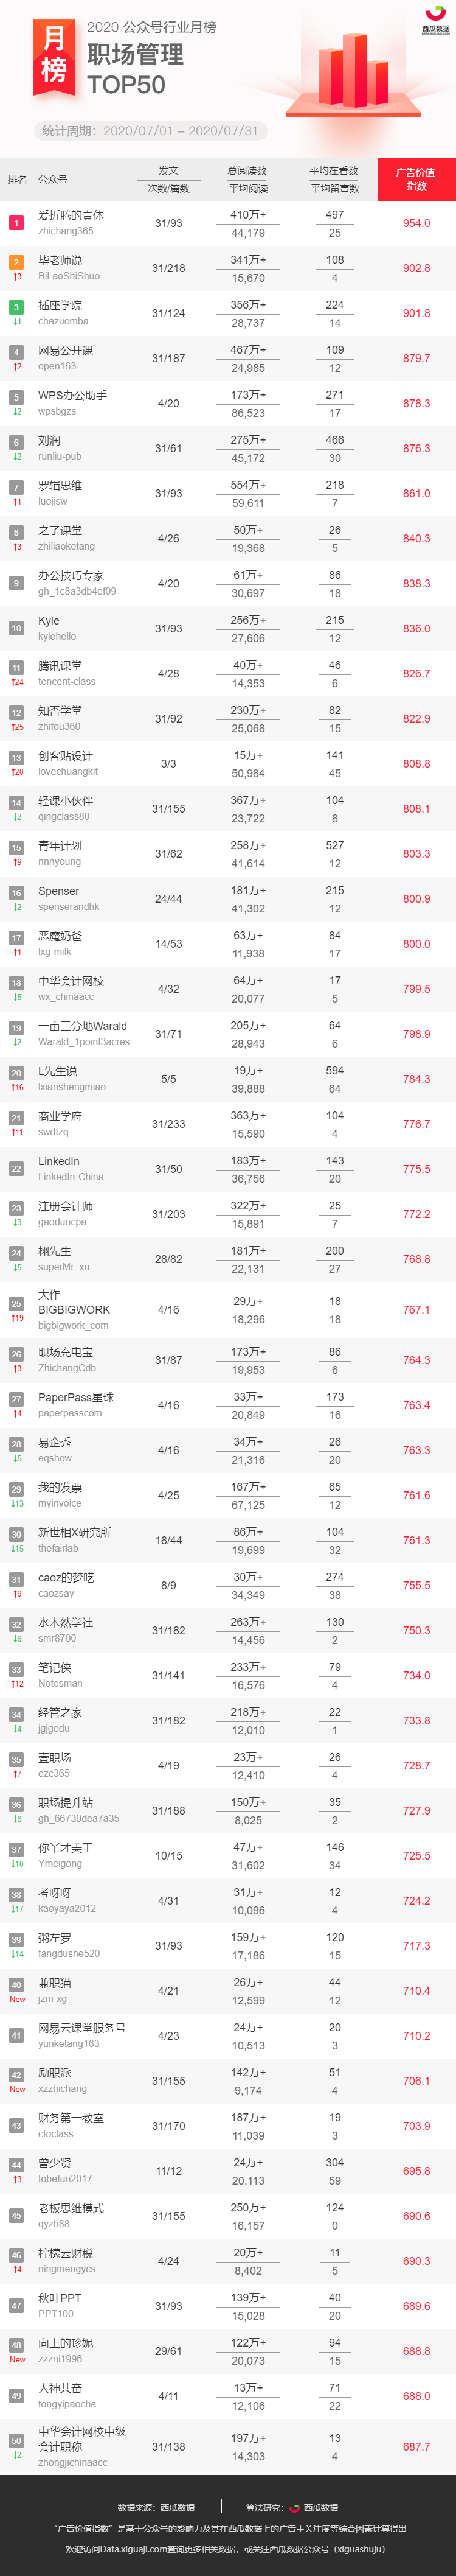
Task: Select the 发文 次数/篇数 column header
Action: tap(168, 179)
